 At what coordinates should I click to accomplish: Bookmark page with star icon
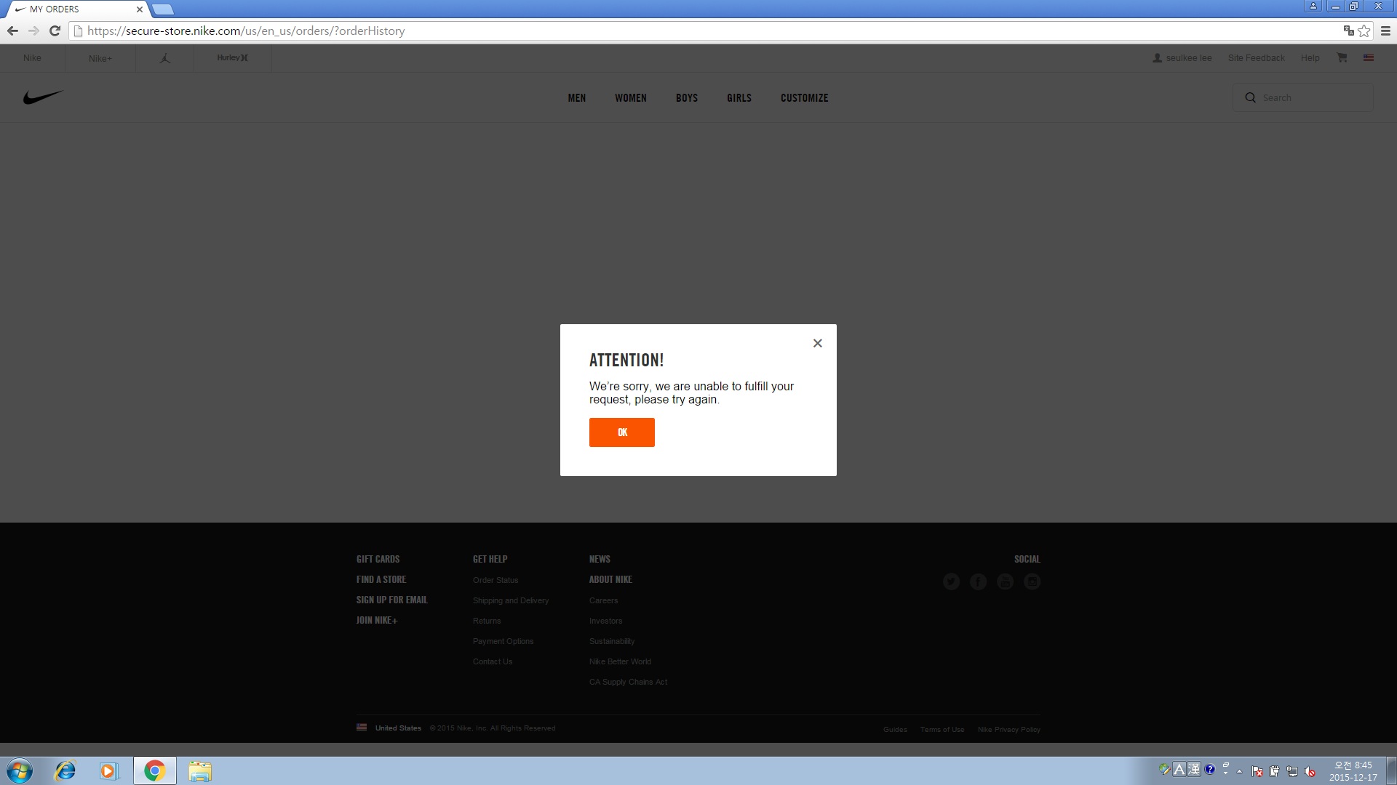click(1364, 31)
